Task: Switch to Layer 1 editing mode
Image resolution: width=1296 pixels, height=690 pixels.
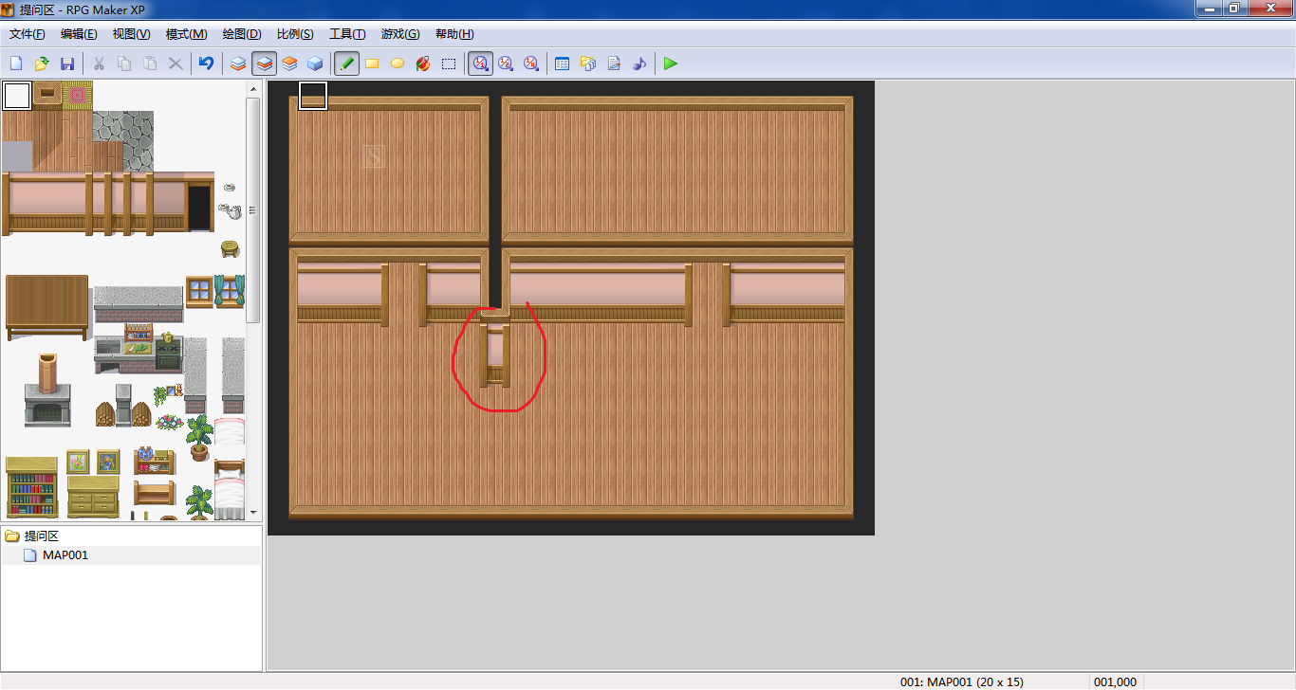Action: point(239,64)
